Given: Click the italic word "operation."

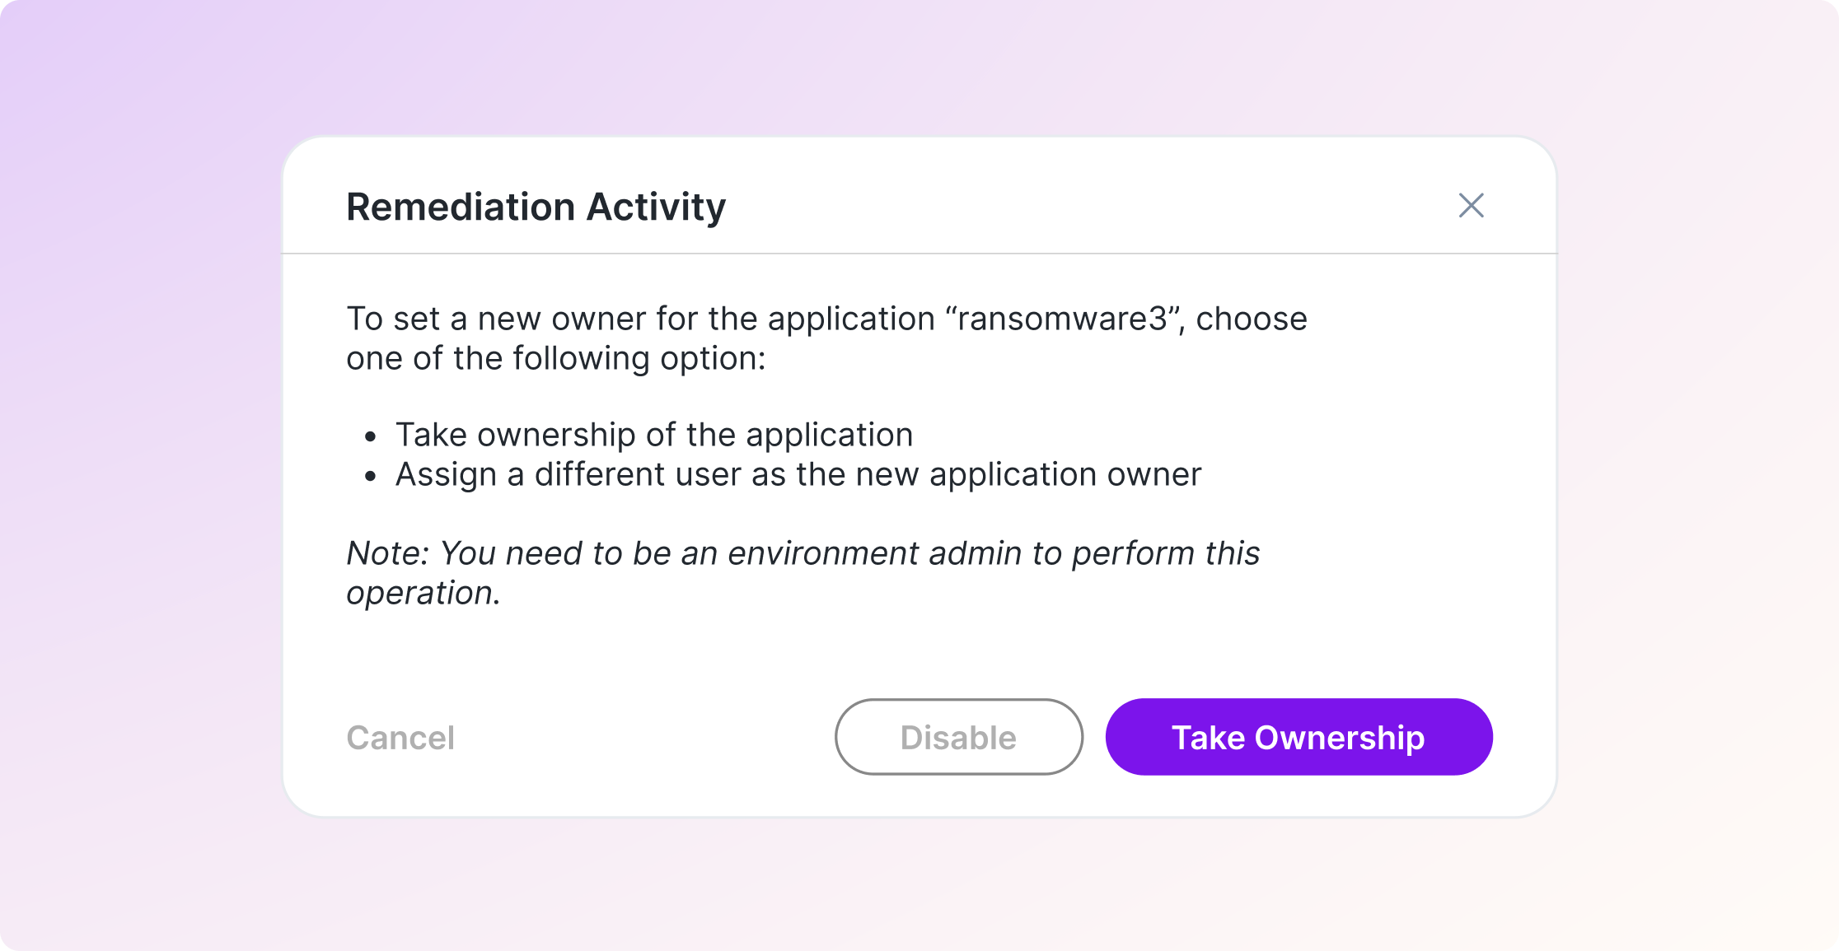Looking at the screenshot, I should [423, 593].
